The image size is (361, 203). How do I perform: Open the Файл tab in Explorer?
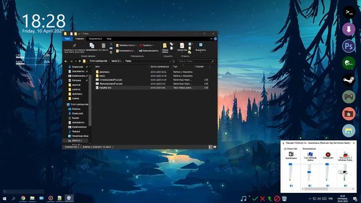point(67,39)
